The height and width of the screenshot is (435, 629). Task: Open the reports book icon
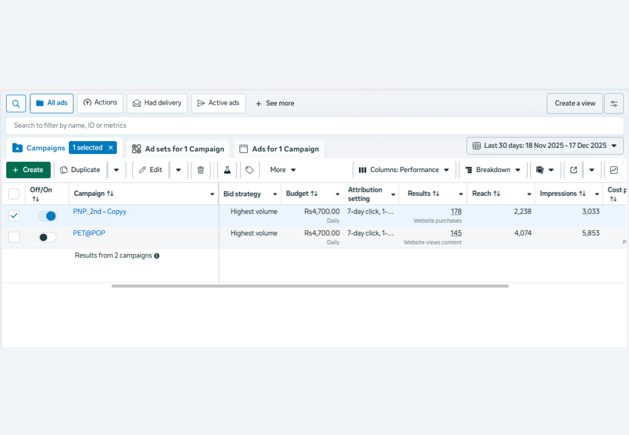(540, 170)
